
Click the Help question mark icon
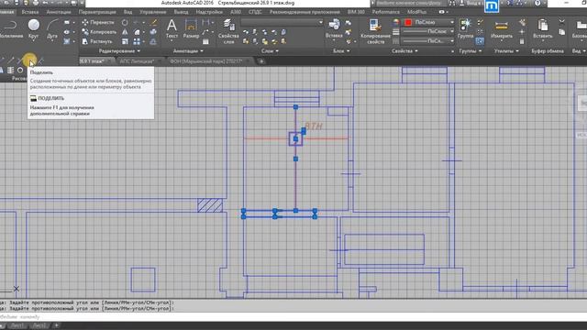tap(537, 3)
